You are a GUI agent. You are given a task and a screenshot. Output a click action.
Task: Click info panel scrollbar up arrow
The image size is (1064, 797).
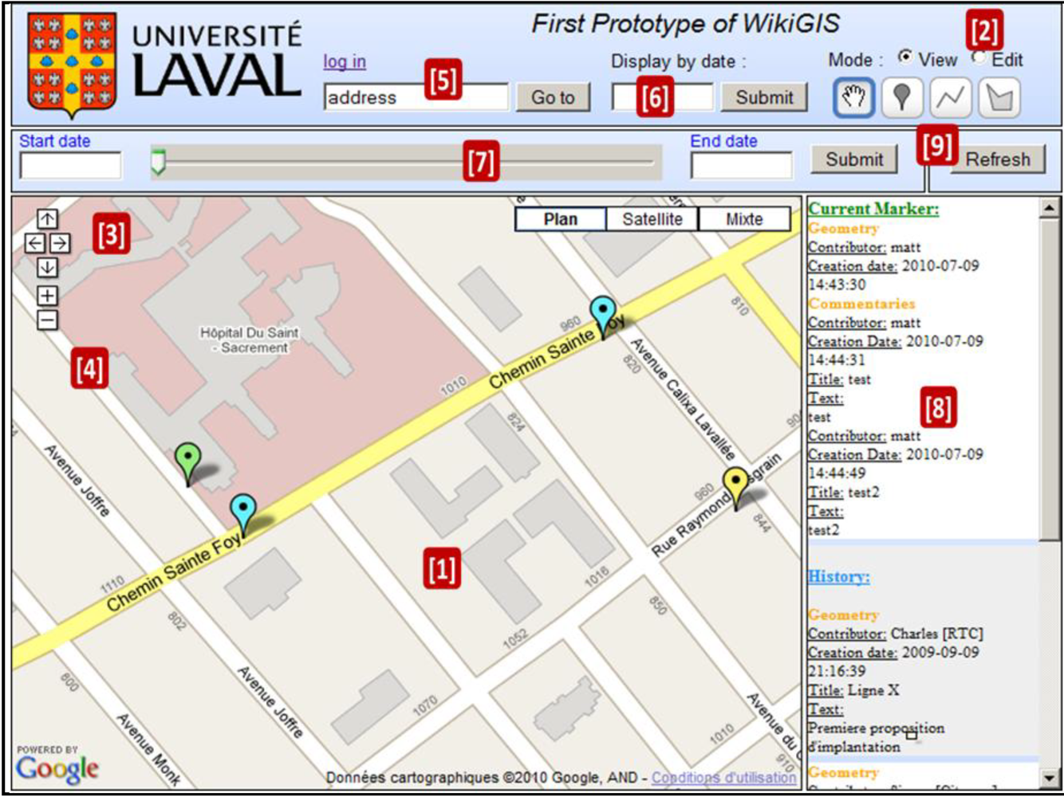click(1050, 208)
